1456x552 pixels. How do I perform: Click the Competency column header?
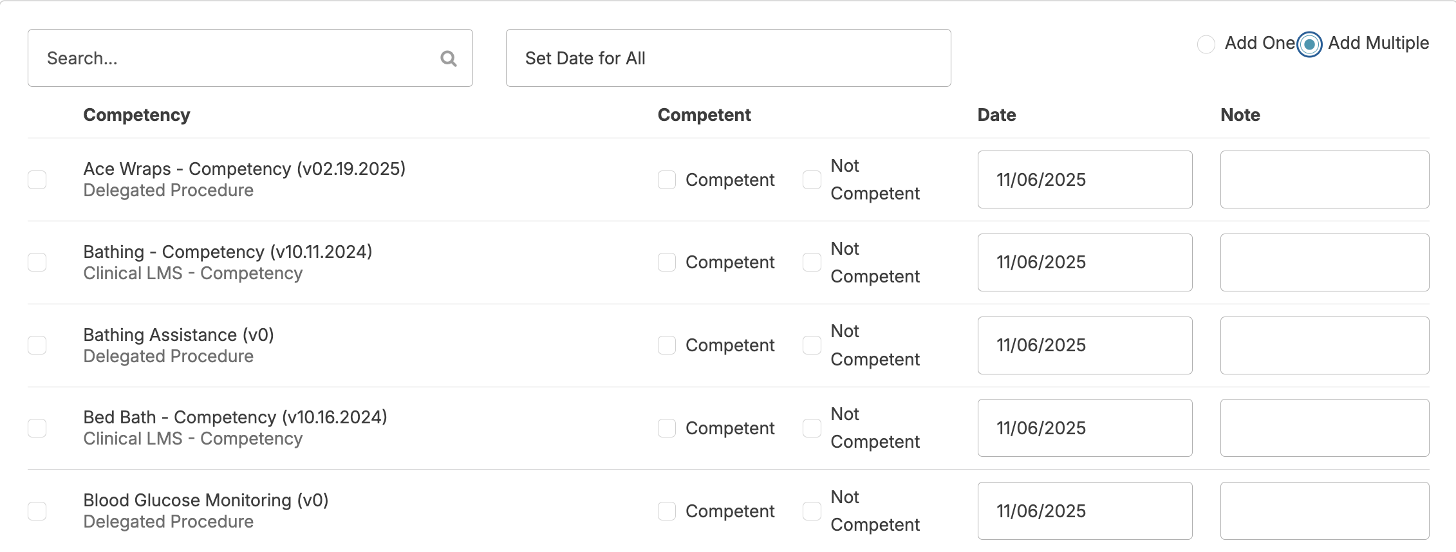(x=136, y=115)
